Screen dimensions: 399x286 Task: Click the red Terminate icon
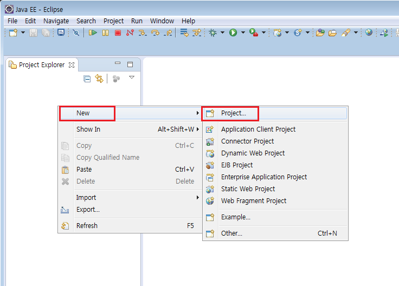(118, 33)
